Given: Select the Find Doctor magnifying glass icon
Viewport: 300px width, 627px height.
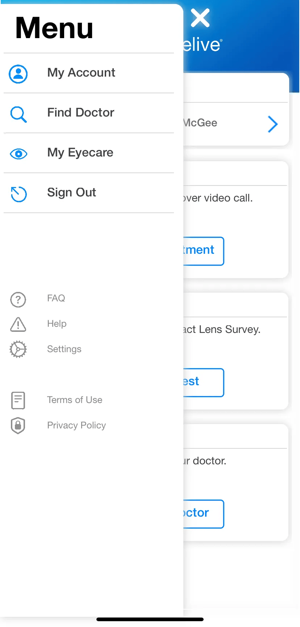Looking at the screenshot, I should tap(18, 114).
